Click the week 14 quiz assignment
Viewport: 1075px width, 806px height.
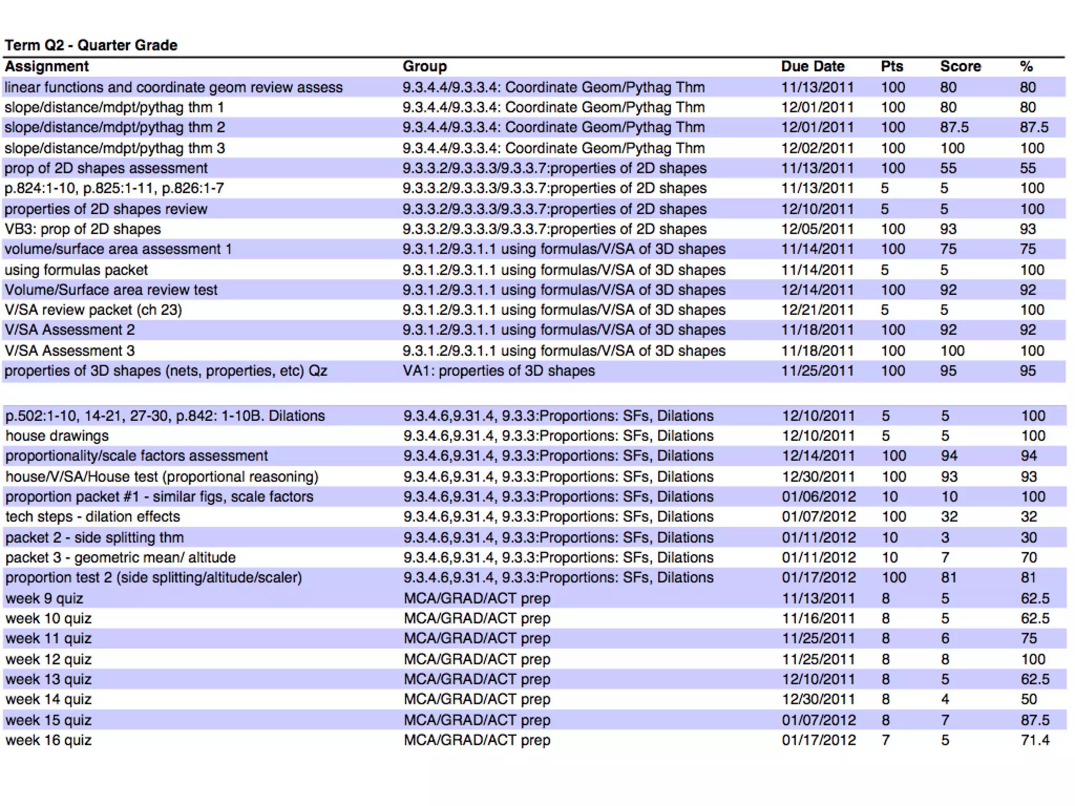[48, 699]
